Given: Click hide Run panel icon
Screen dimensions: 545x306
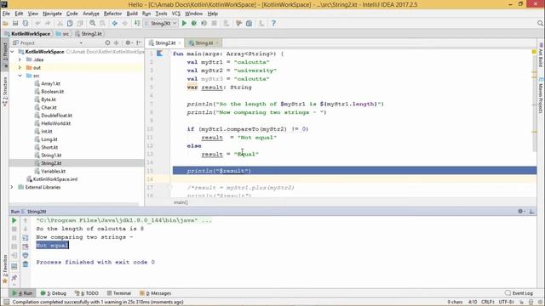Looking at the screenshot, I should tap(531, 211).
